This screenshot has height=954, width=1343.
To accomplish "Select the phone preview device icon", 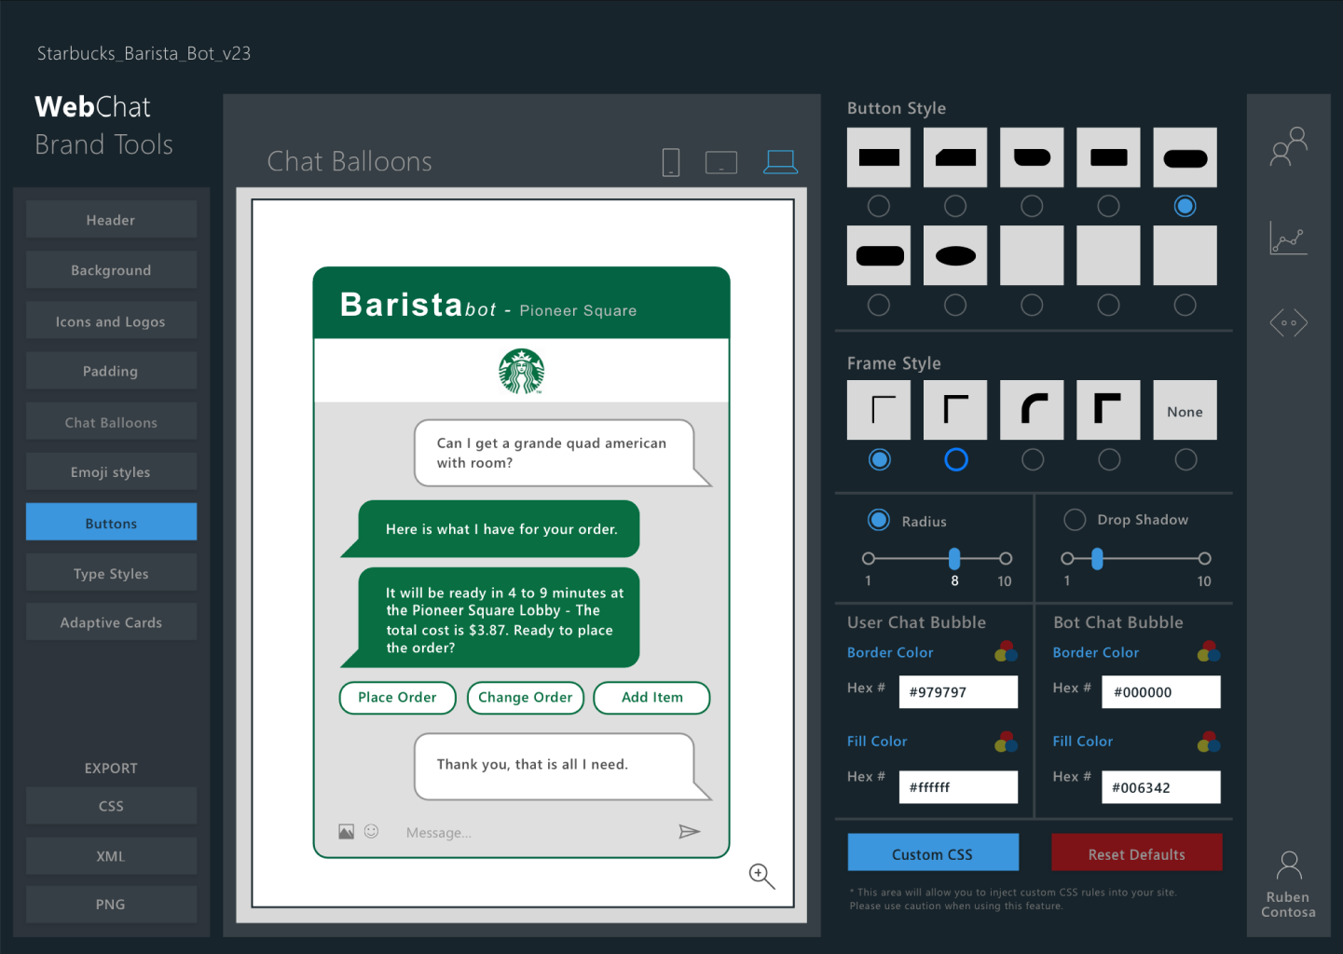I will [x=671, y=162].
